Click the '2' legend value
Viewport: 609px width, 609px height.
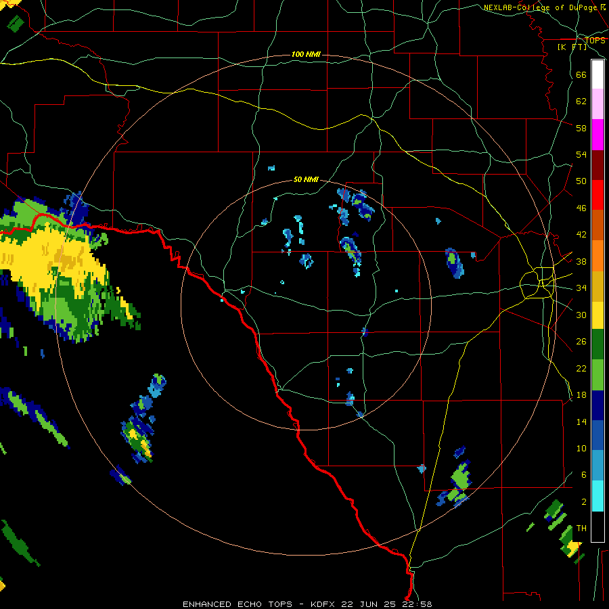[x=584, y=502]
